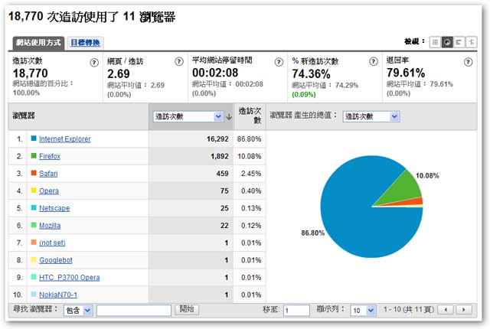Viewport: 490px width, 329px height.
Task: Expand the 顯示列 rows dropdown
Action: pos(363,311)
